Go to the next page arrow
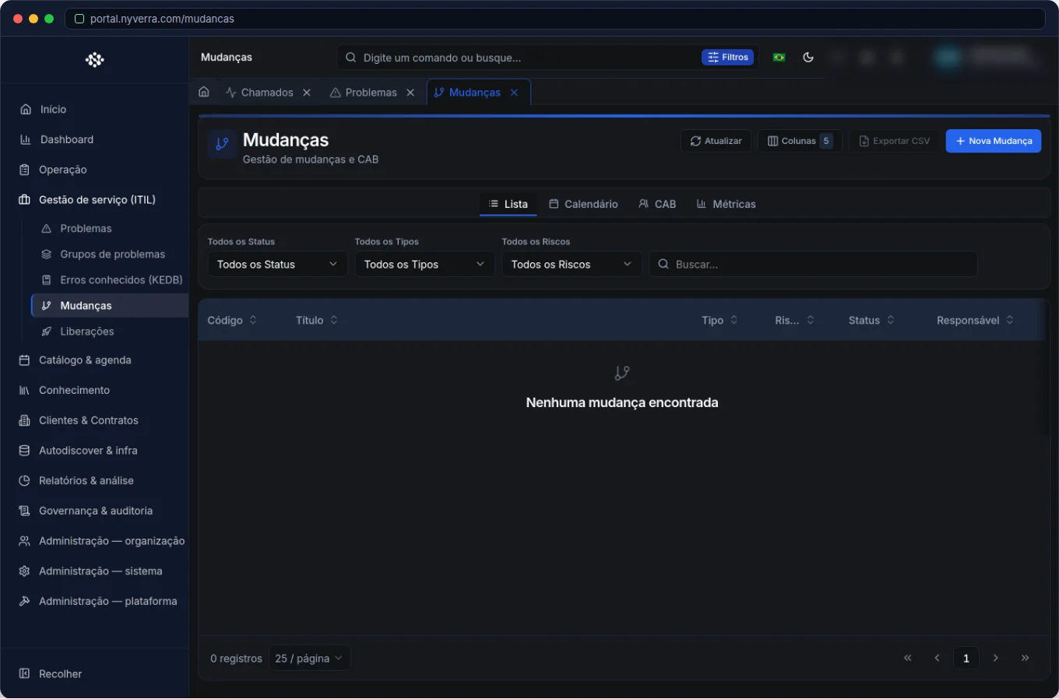The height and width of the screenshot is (699, 1059). coord(995,659)
